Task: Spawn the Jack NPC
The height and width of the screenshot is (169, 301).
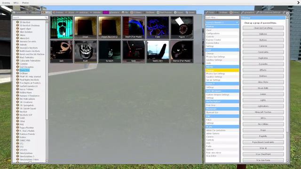Action: (x=62, y=52)
